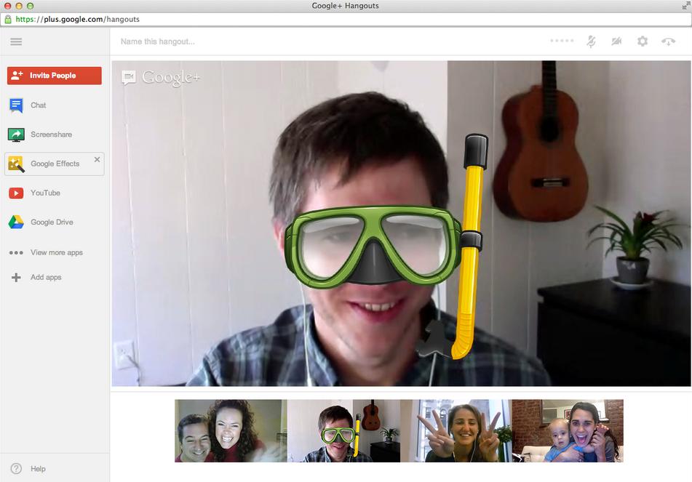The width and height of the screenshot is (692, 482).
Task: Select the woman with baby thumbnail
Action: coord(568,430)
